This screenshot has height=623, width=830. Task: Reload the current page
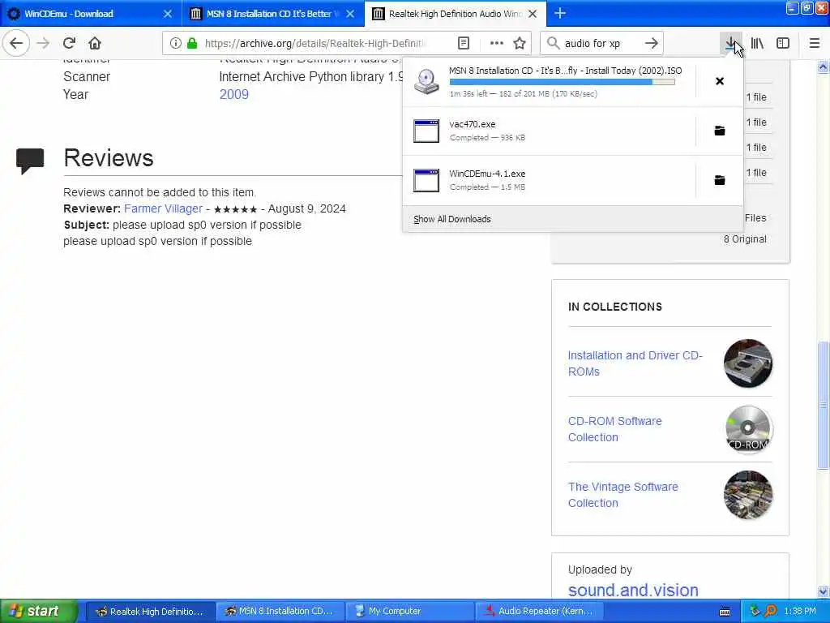tap(70, 43)
